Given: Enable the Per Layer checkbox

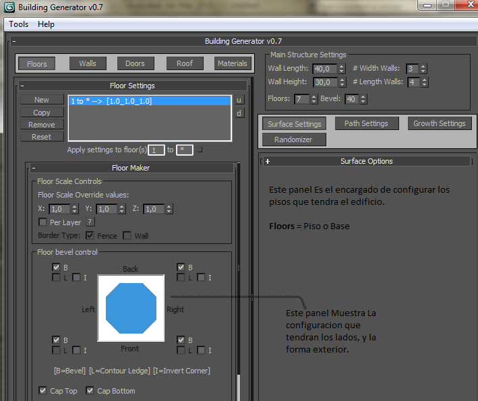Looking at the screenshot, I should pos(43,222).
